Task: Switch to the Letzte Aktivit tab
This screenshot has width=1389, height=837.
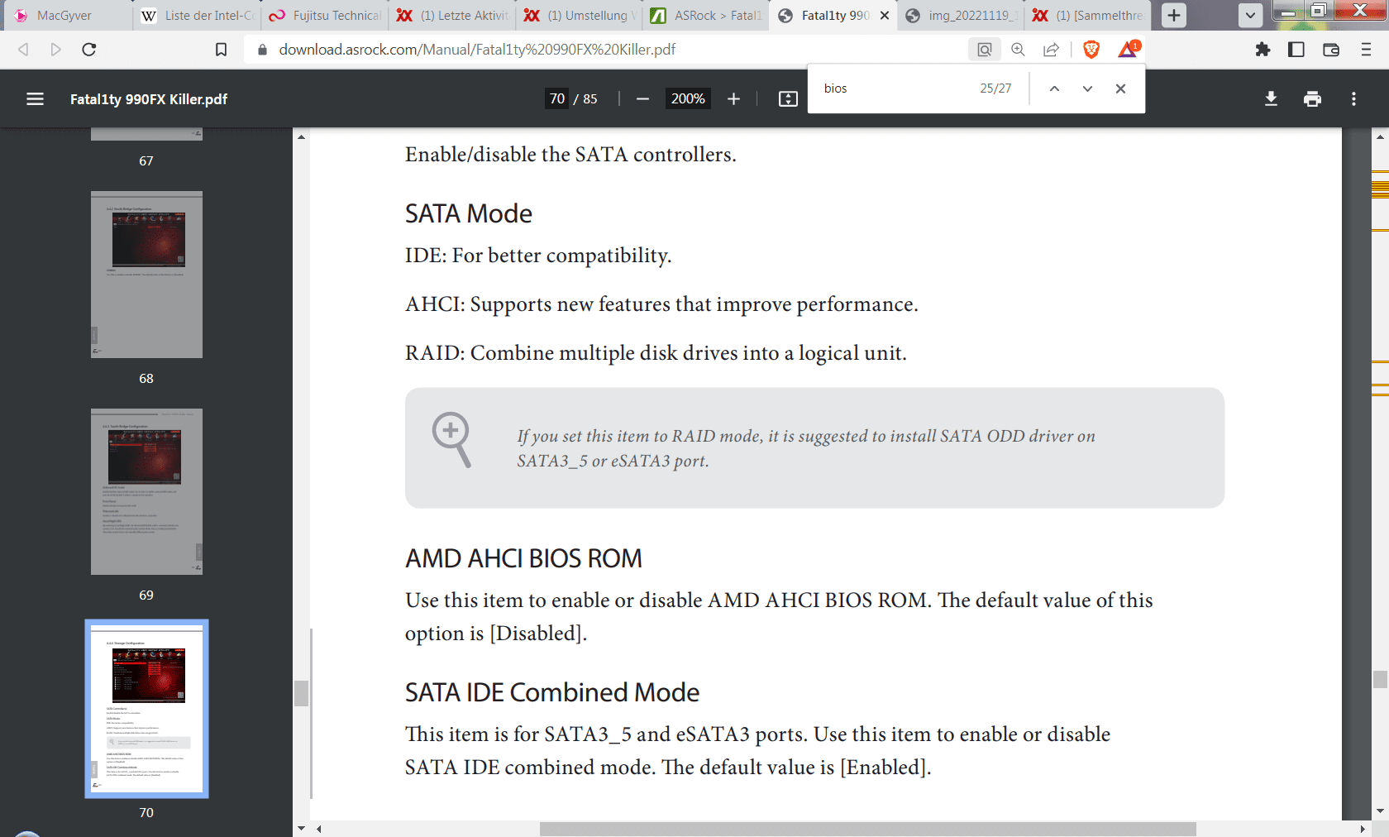Action: coord(452,15)
